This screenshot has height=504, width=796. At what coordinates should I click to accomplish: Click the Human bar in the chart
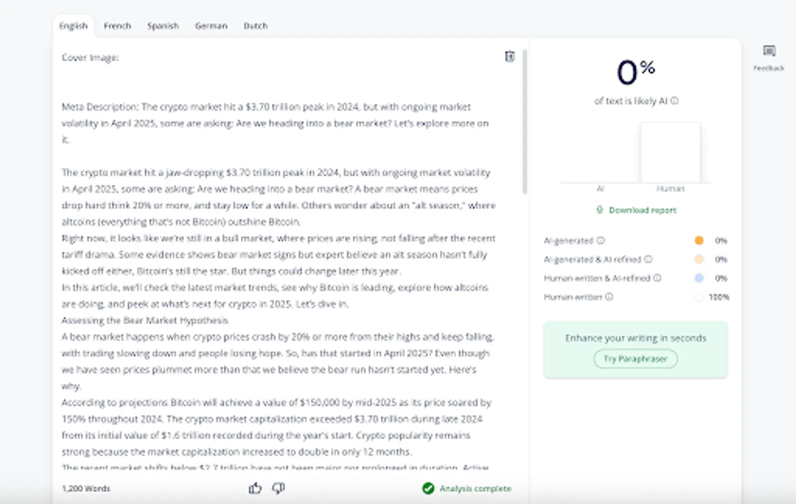click(x=670, y=153)
